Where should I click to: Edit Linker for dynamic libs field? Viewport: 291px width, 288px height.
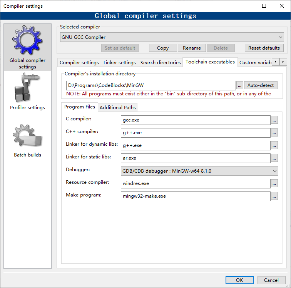click(x=196, y=146)
